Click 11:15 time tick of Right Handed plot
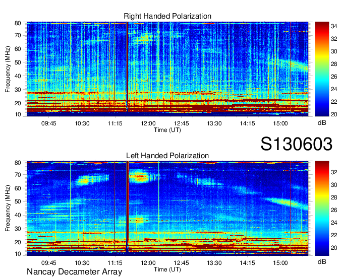 115,123
